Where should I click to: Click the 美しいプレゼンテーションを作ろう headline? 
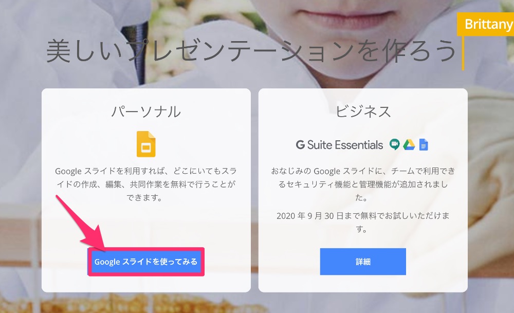[x=251, y=51]
